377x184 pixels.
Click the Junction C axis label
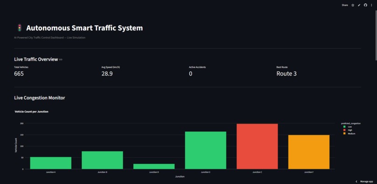click(257, 172)
